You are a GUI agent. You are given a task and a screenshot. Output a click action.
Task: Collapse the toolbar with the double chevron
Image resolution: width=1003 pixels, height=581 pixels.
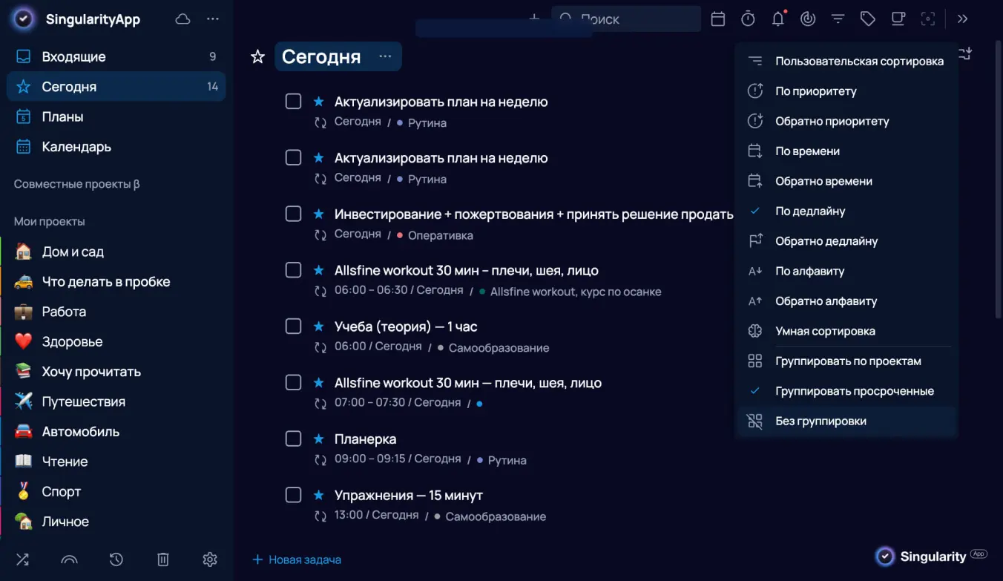pyautogui.click(x=962, y=19)
